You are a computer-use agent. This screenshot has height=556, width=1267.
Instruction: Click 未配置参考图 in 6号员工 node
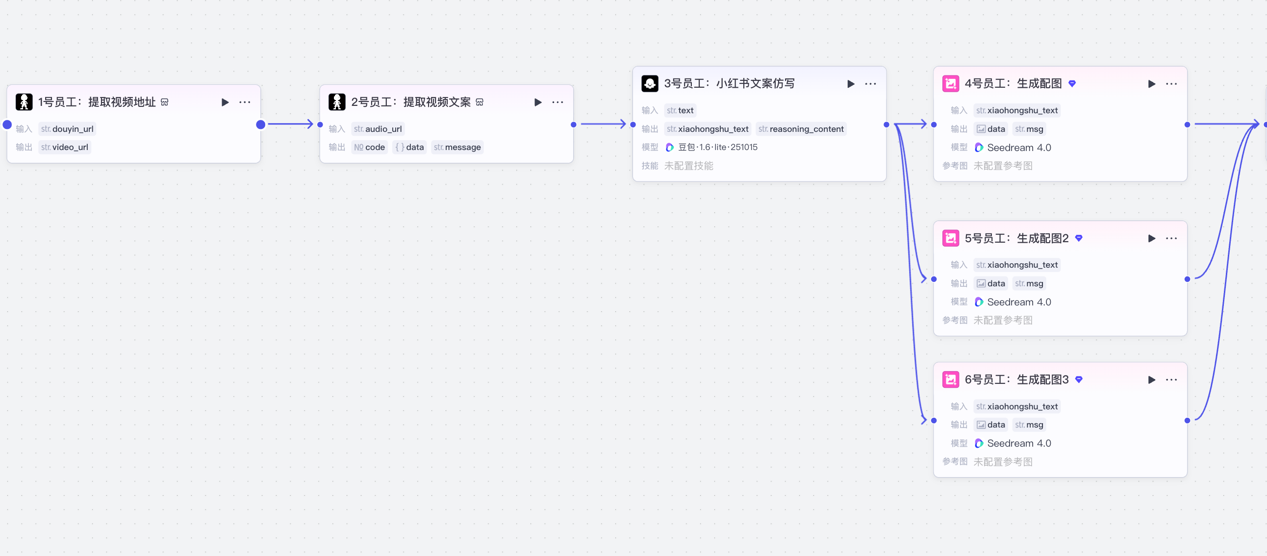pos(1002,461)
